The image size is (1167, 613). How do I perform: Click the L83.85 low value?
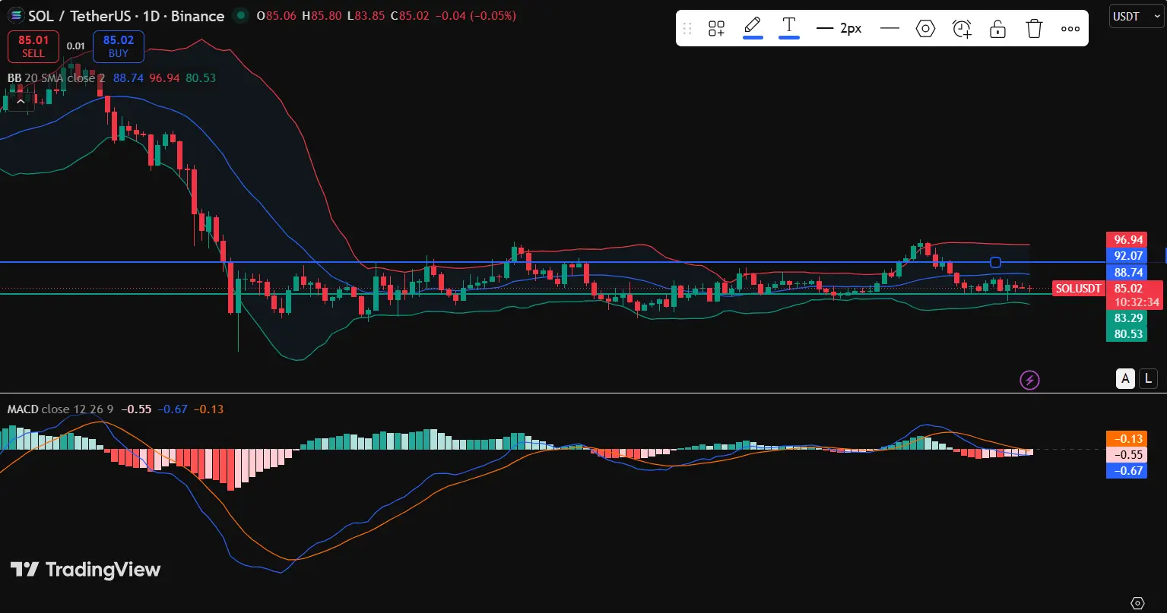point(366,16)
